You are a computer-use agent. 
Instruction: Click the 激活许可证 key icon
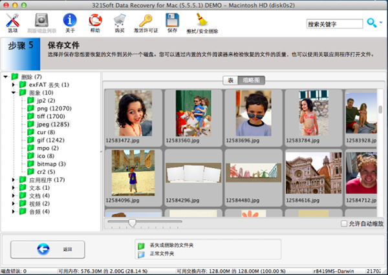[145, 20]
